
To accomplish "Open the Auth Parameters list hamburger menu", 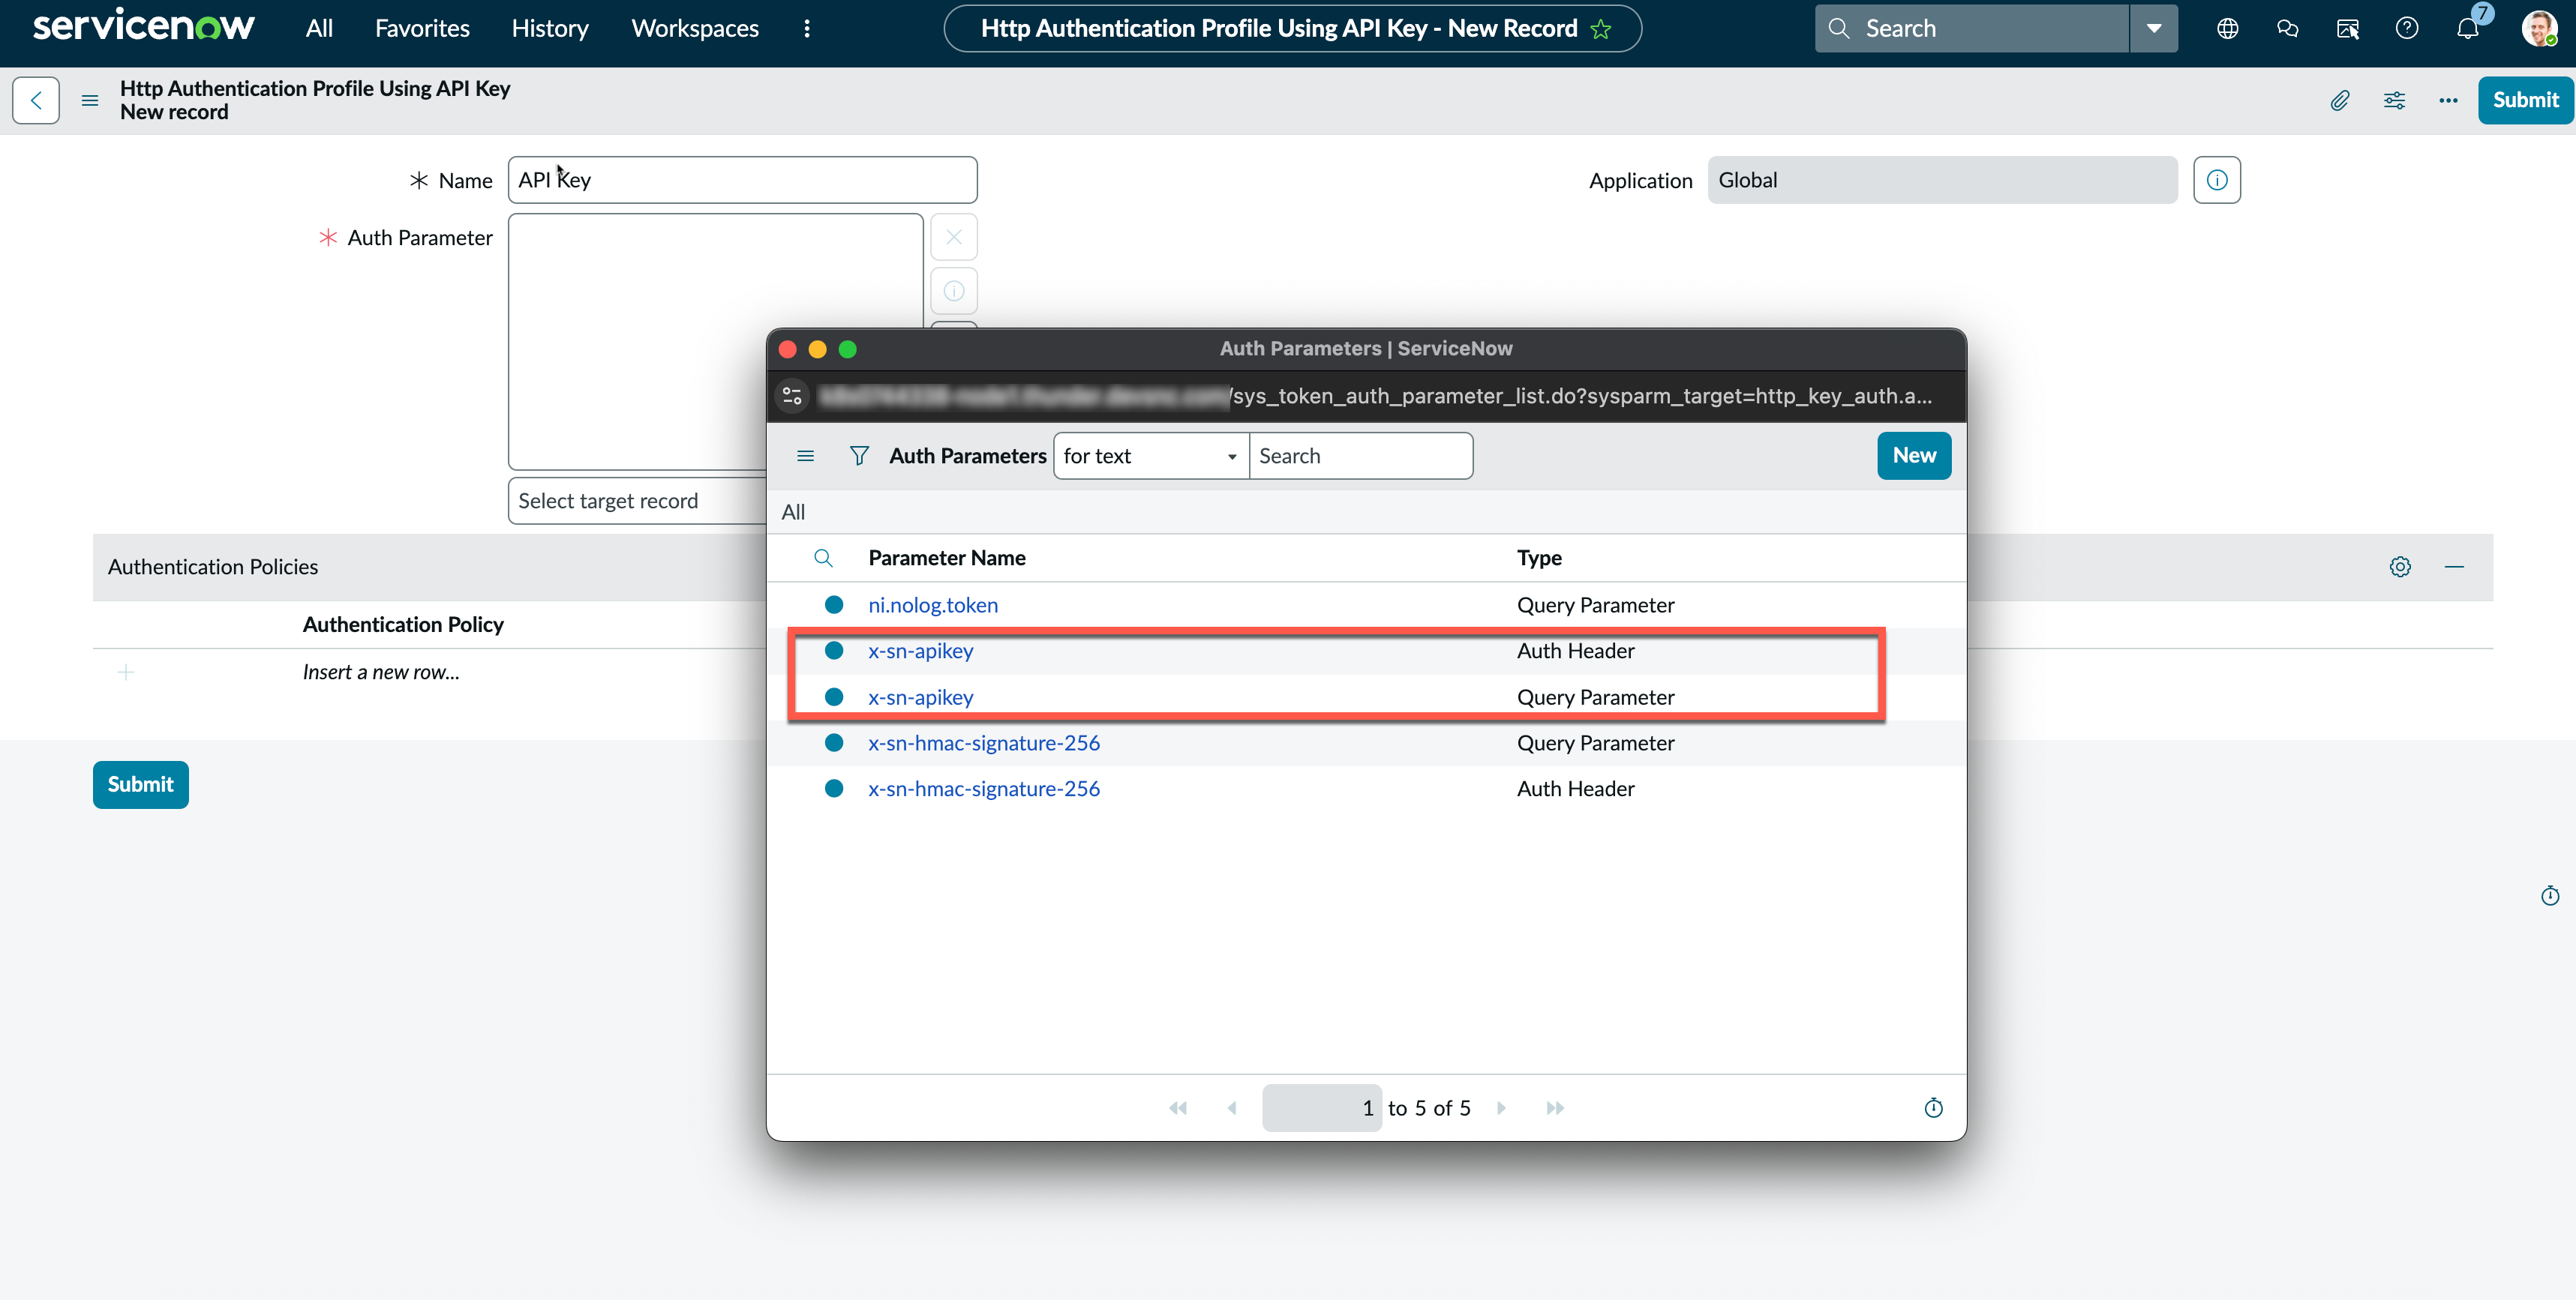I will [x=805, y=456].
